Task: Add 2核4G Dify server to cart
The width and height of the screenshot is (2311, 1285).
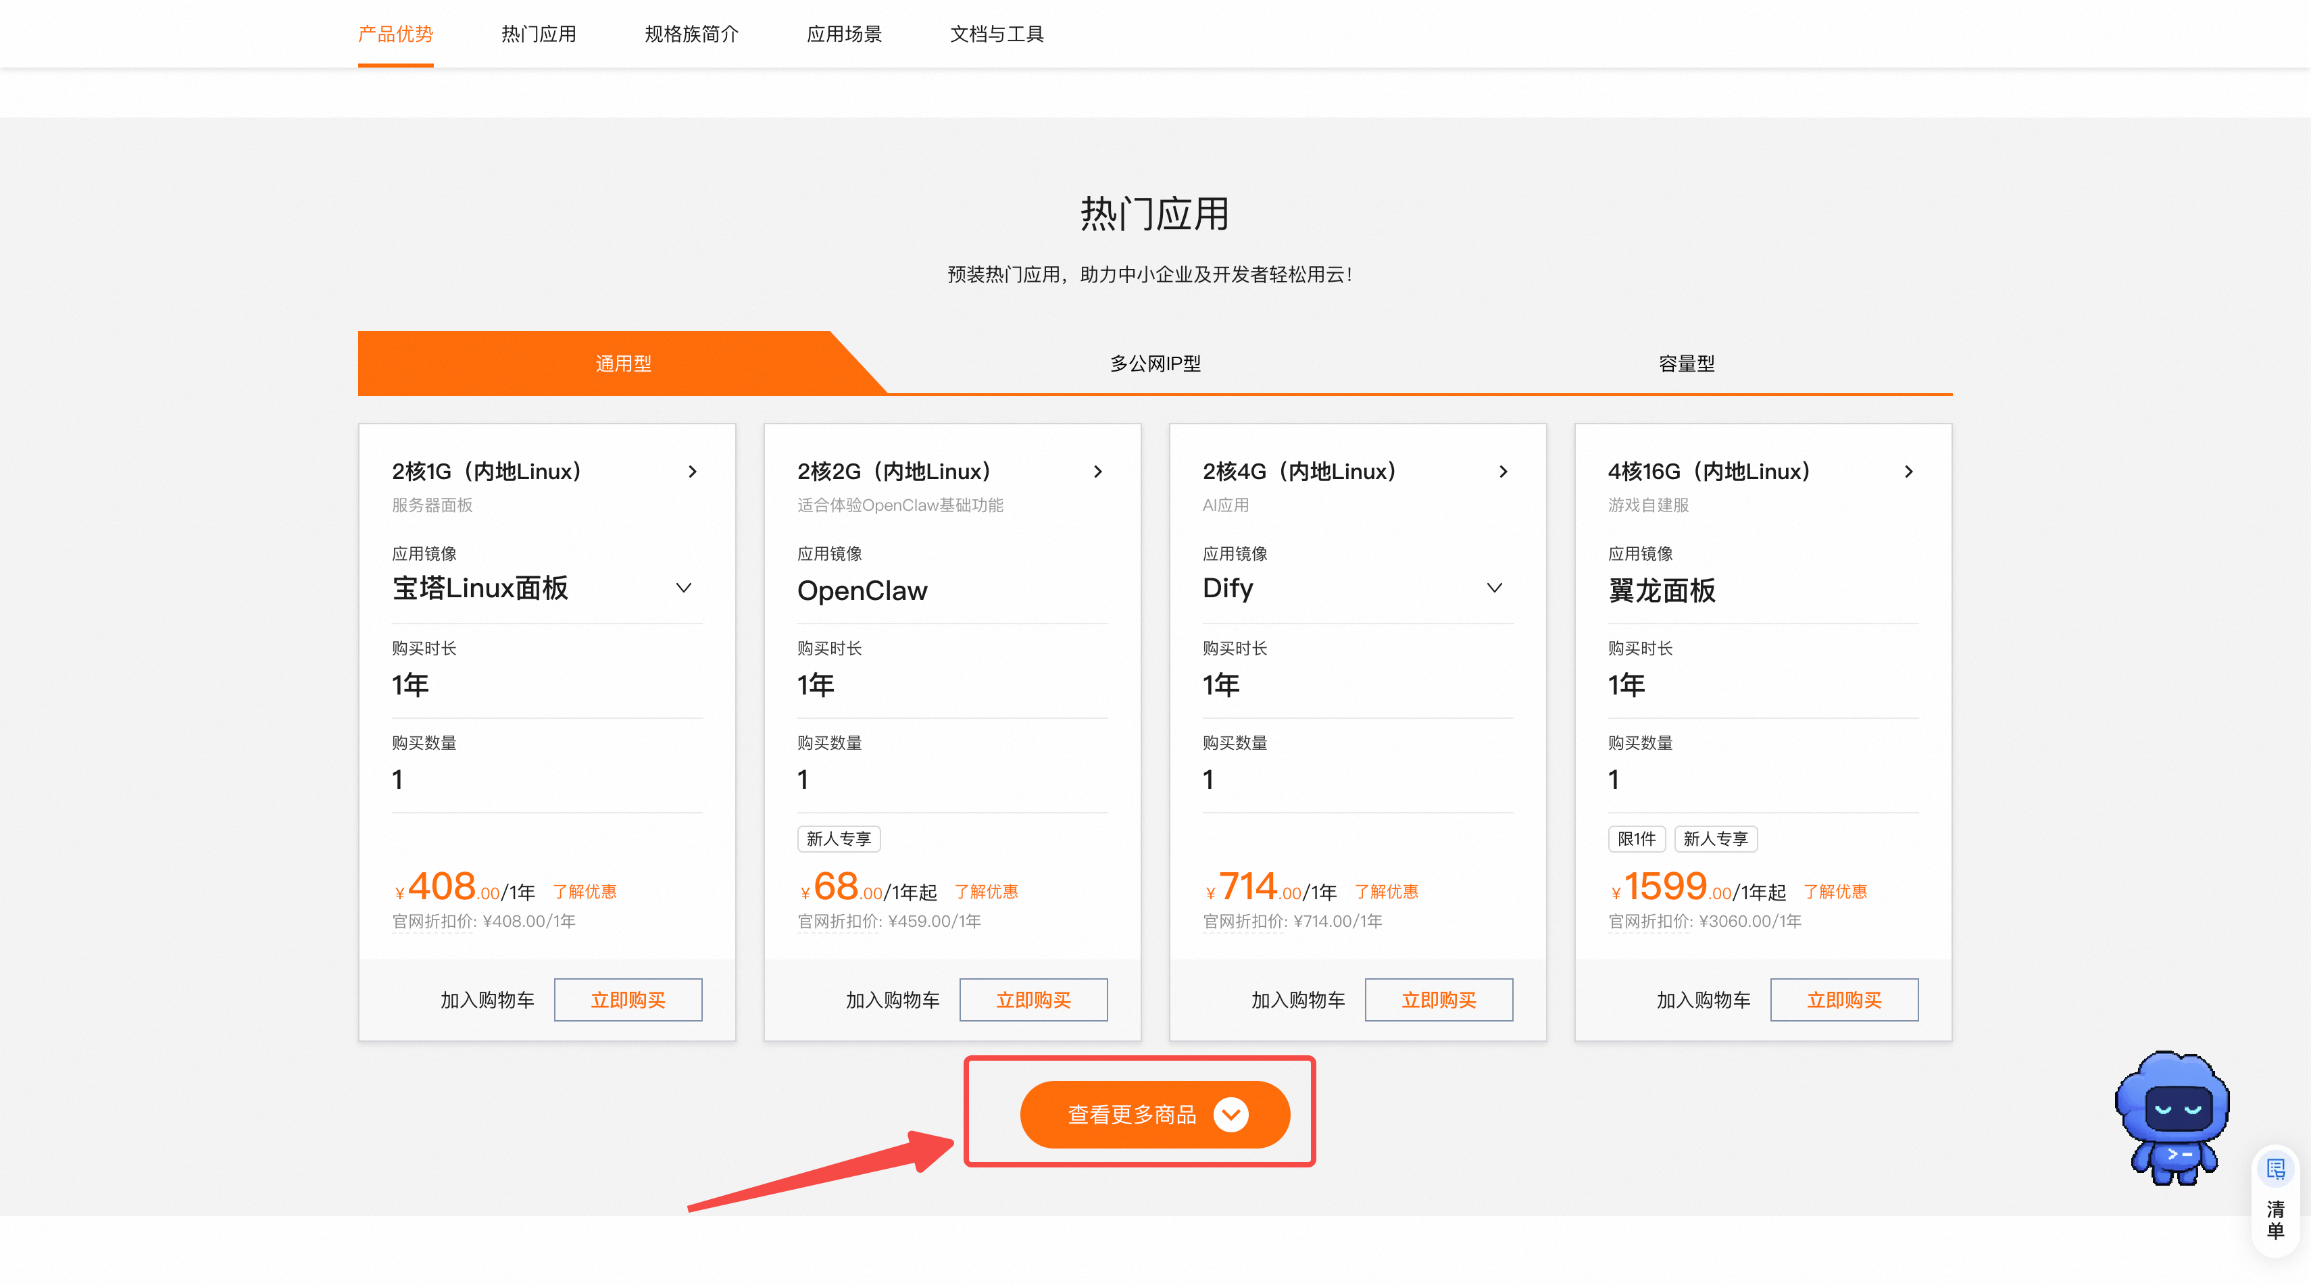Action: [1298, 1000]
